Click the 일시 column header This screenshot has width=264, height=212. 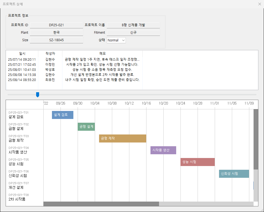pos(22,53)
